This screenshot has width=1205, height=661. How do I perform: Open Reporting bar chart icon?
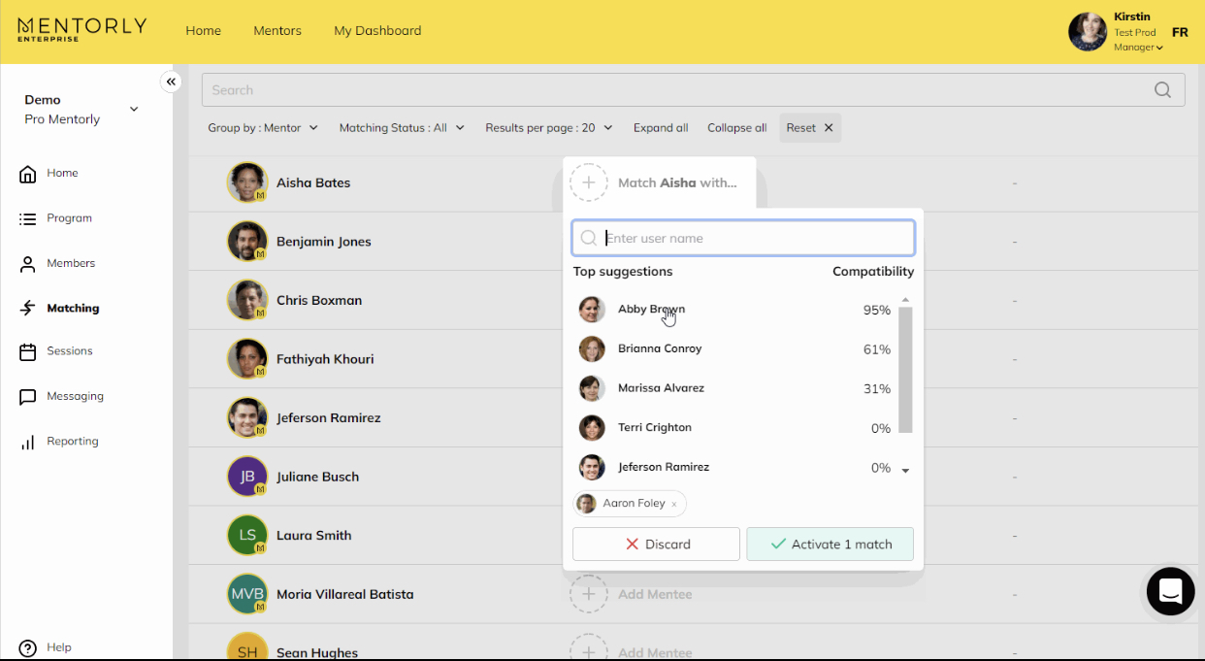[x=28, y=442]
